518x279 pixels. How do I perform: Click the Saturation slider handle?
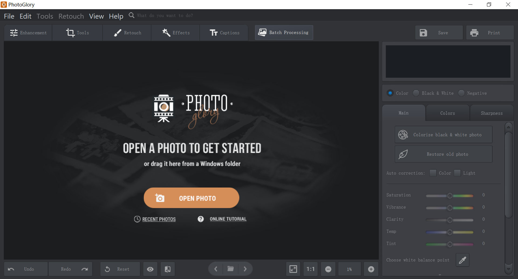coord(450,196)
